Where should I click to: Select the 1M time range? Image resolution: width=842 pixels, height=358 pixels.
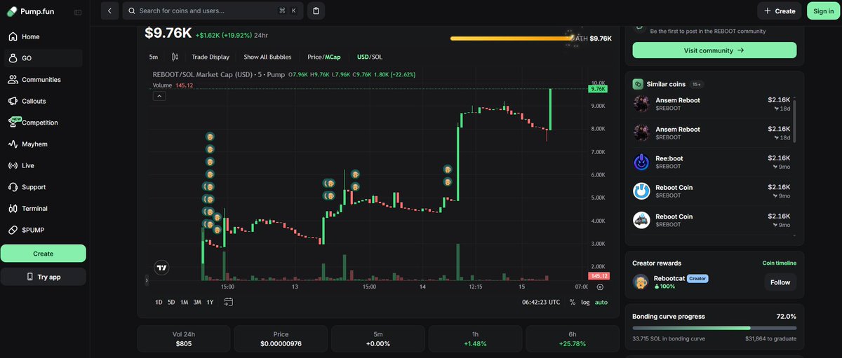[x=184, y=302]
